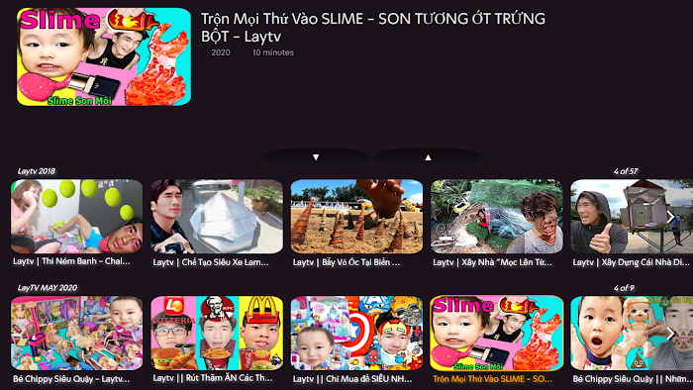Click the Laytv 2018 category label

[x=37, y=171]
